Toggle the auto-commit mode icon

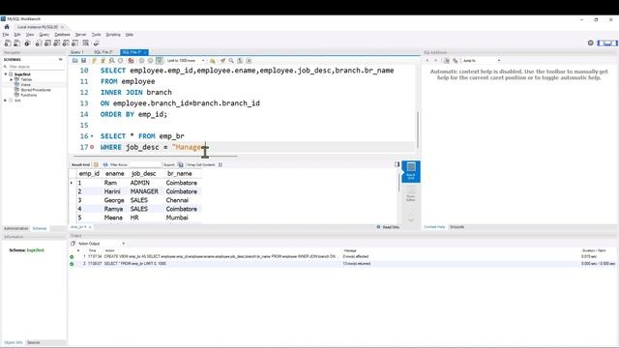(x=159, y=60)
